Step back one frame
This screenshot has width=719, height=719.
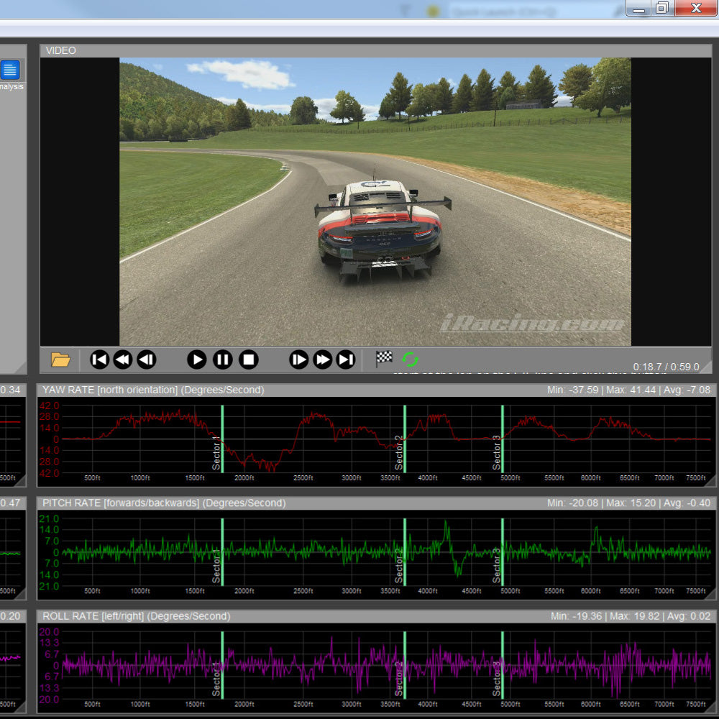point(147,359)
